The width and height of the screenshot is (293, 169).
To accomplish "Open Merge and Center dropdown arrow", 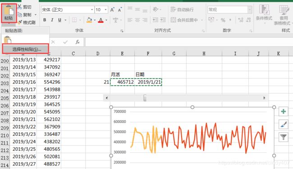I will 202,20.
